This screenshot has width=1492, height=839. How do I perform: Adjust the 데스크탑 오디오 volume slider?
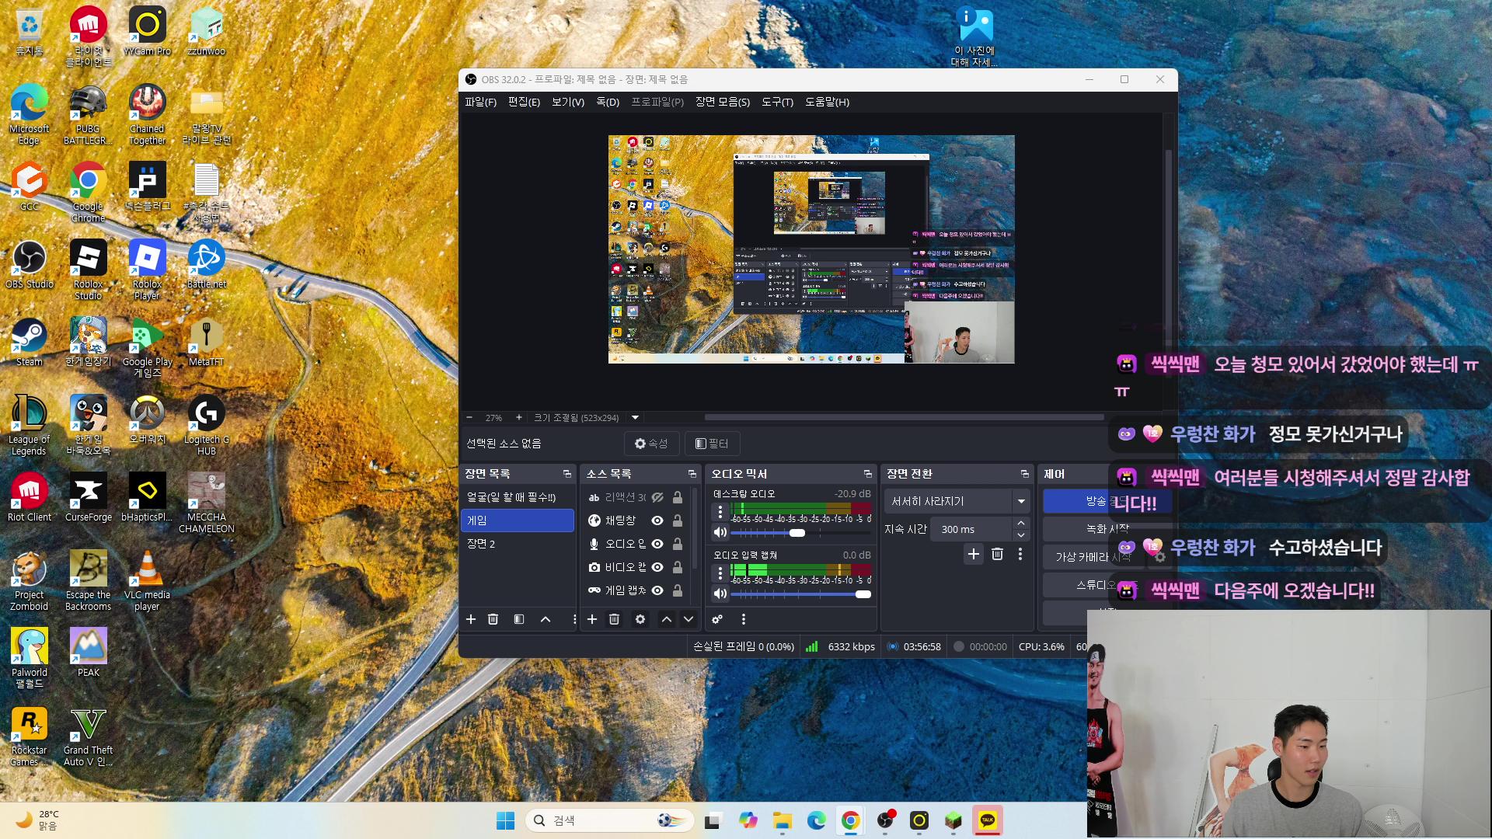[800, 533]
